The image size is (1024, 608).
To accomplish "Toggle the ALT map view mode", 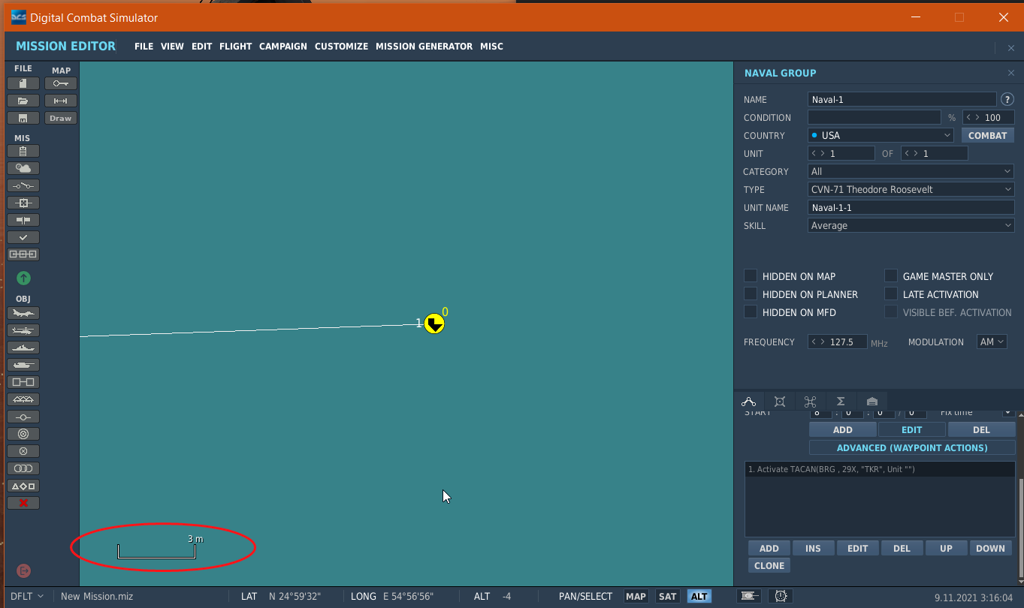I will pyautogui.click(x=699, y=596).
